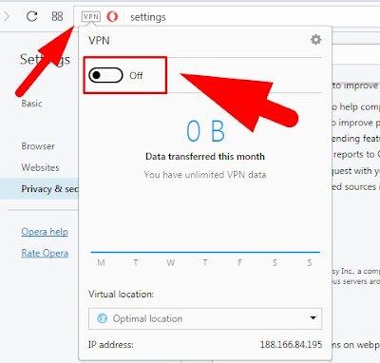Click the F day label on graph
This screenshot has width=380, height=363.
(x=239, y=262)
